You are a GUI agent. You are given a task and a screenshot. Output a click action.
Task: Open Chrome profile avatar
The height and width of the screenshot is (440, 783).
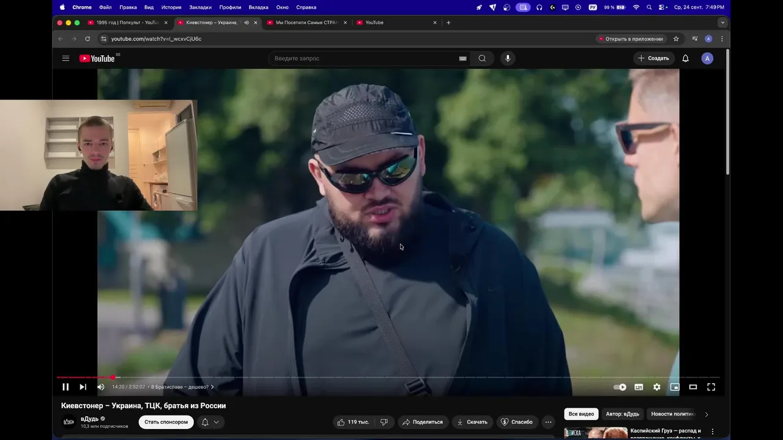click(708, 38)
